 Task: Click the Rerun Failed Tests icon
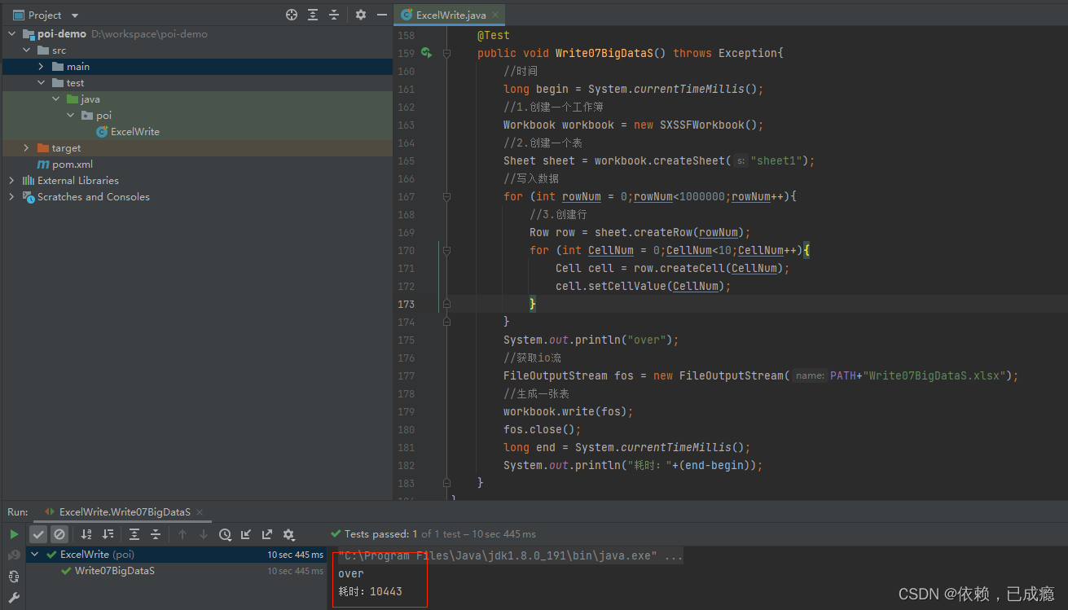(x=14, y=555)
